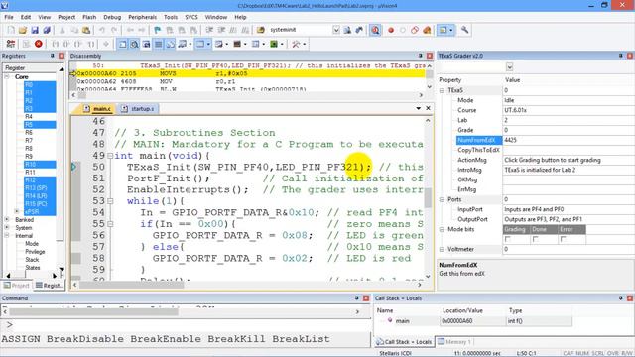Toggle the Call Stack Window toolbar icon
This screenshot has height=357, width=635.
point(170,44)
